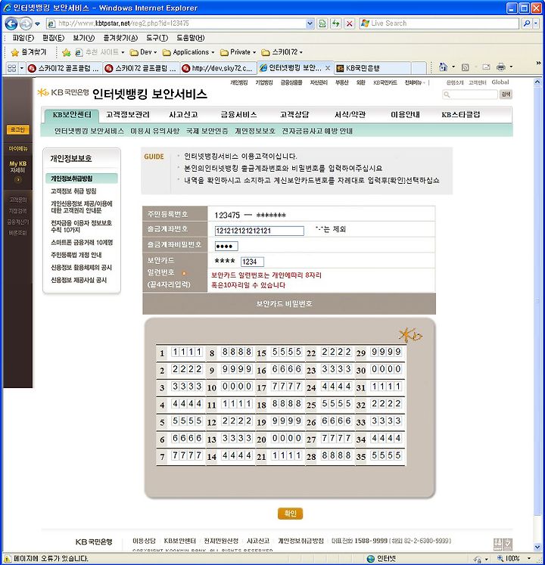The width and height of the screenshot is (545, 565).
Task: Click the 검색 search button
Action: point(506,95)
